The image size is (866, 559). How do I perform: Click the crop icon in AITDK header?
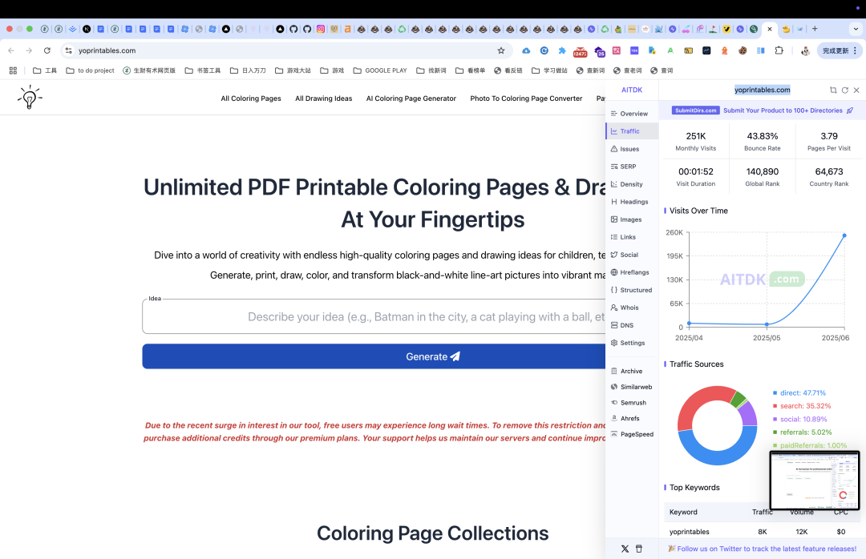[833, 90]
